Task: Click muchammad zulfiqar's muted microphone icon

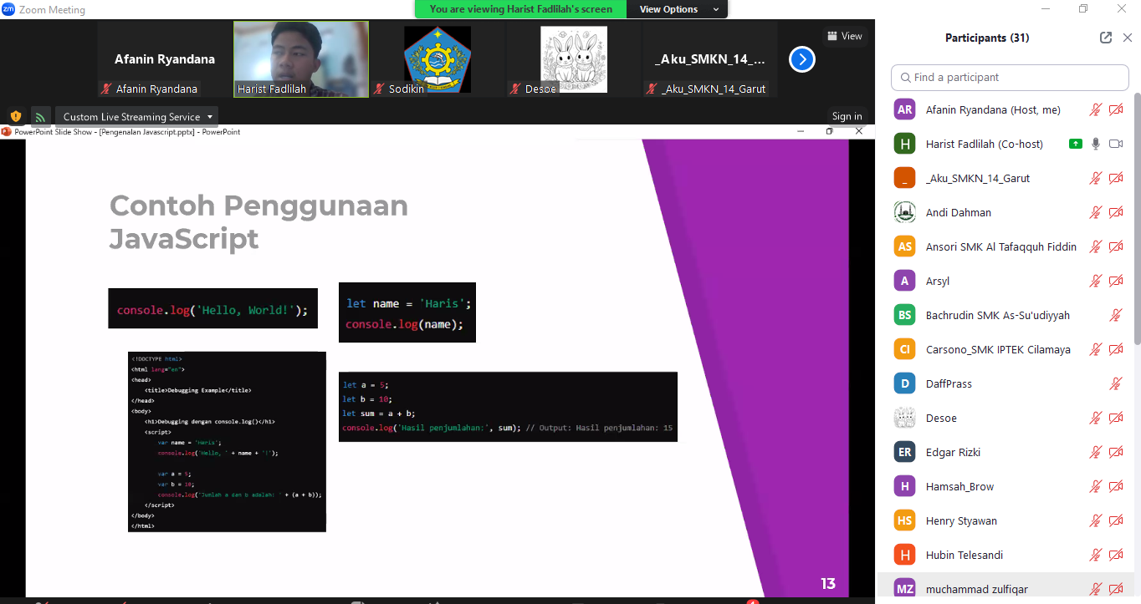Action: click(x=1095, y=589)
